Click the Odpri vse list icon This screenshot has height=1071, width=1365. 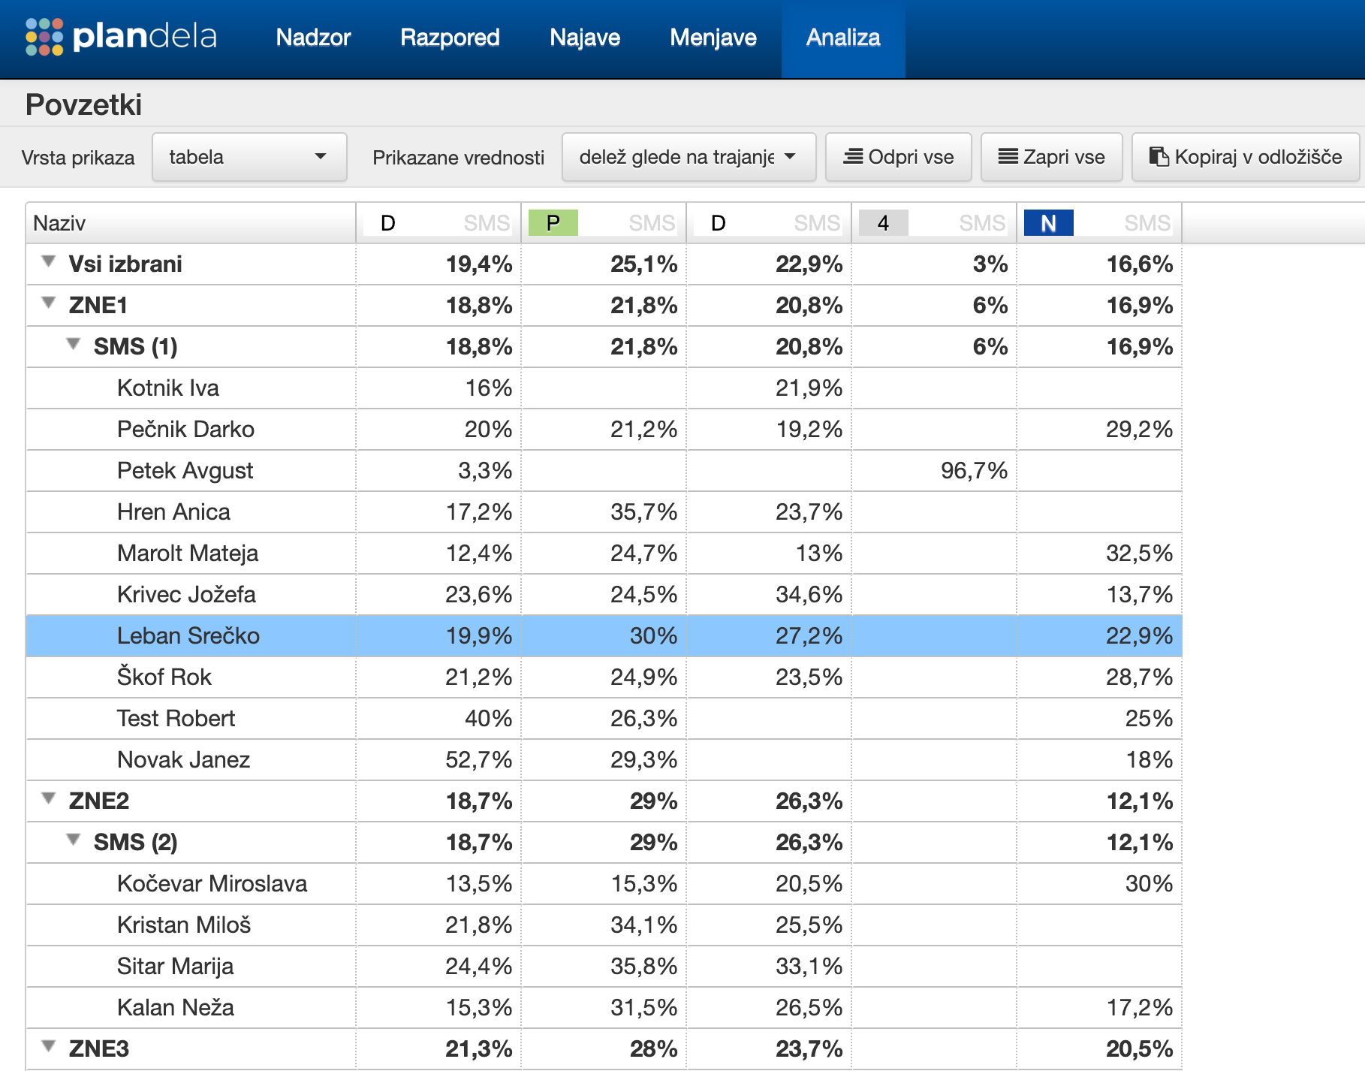[x=853, y=156]
